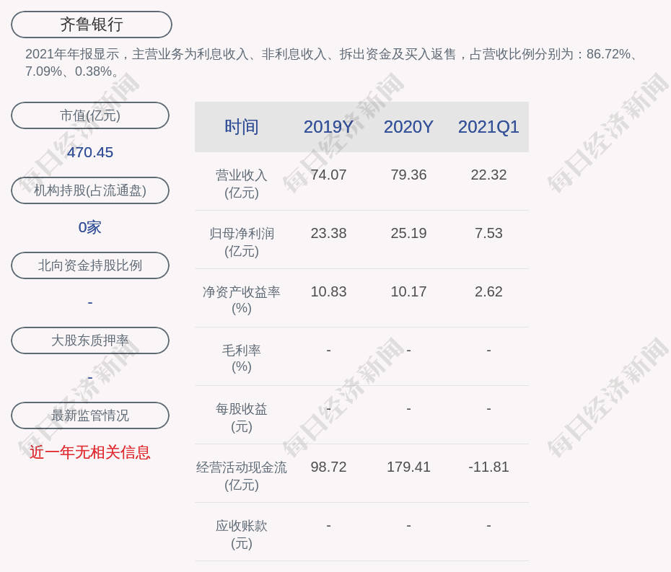Click the red text 近一年无相关信息
Screen dimensions: 671x572
[x=90, y=452]
